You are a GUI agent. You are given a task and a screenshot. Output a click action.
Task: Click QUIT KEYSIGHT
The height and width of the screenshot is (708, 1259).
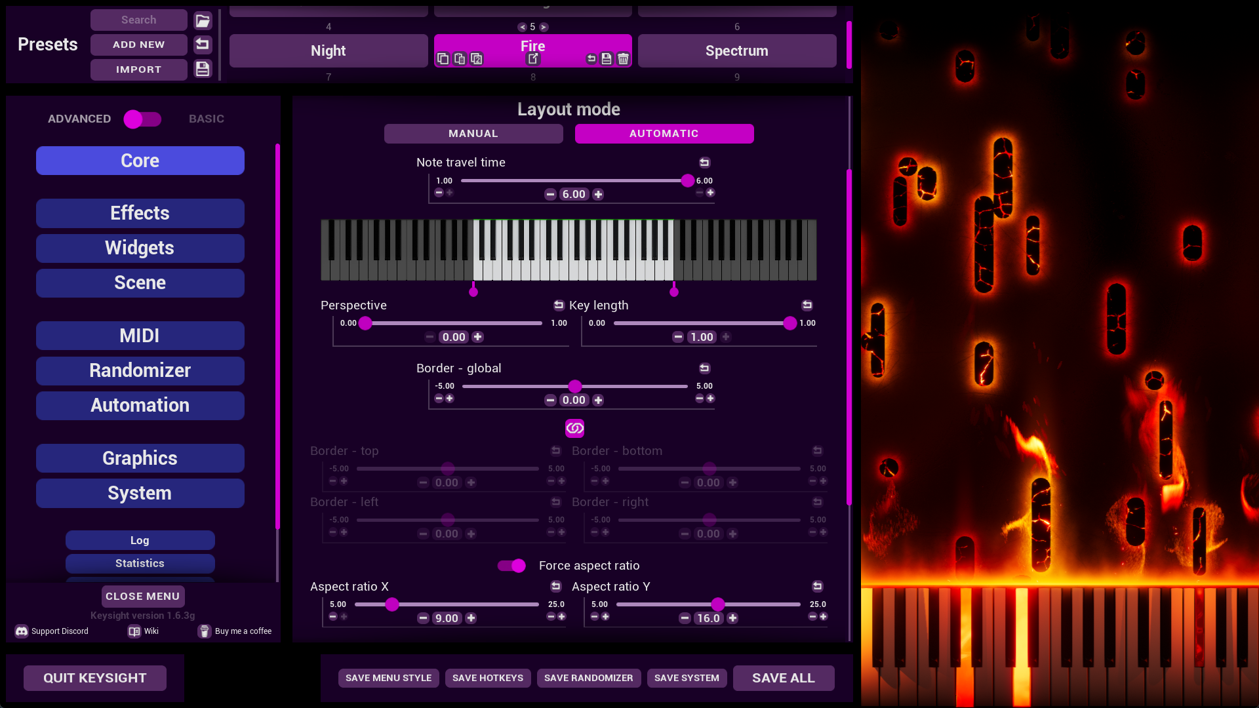(95, 678)
